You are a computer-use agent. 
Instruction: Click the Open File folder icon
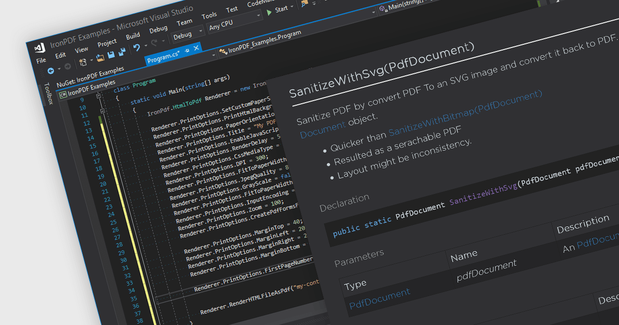tap(100, 58)
